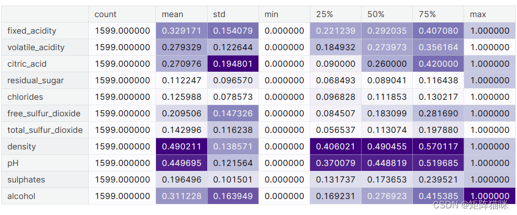
Task: Click the 25% column header
Action: coord(336,14)
